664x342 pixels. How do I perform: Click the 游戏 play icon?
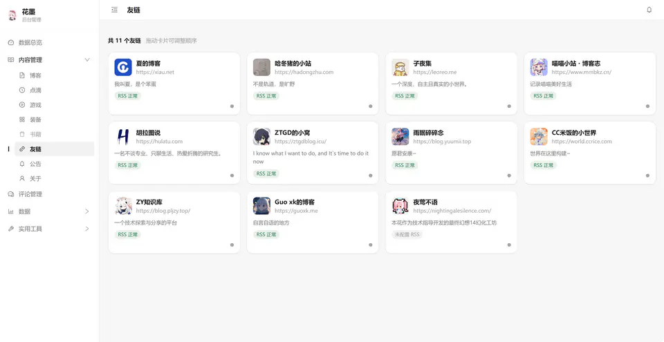tap(22, 105)
